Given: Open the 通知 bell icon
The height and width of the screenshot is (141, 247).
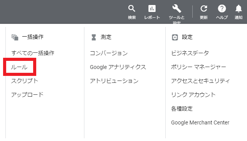Looking at the screenshot, I should [239, 8].
